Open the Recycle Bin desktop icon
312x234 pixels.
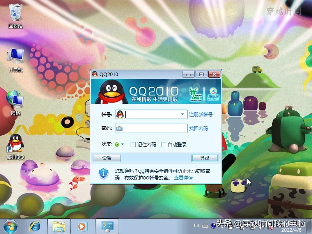pos(16,16)
